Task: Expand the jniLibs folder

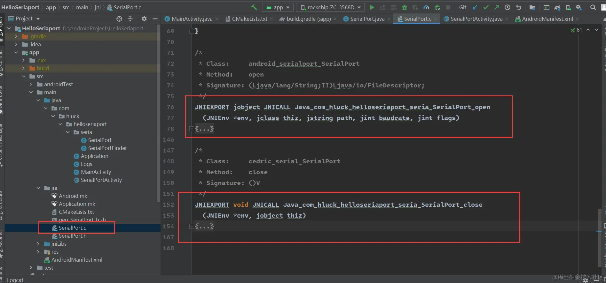Action: click(x=38, y=244)
